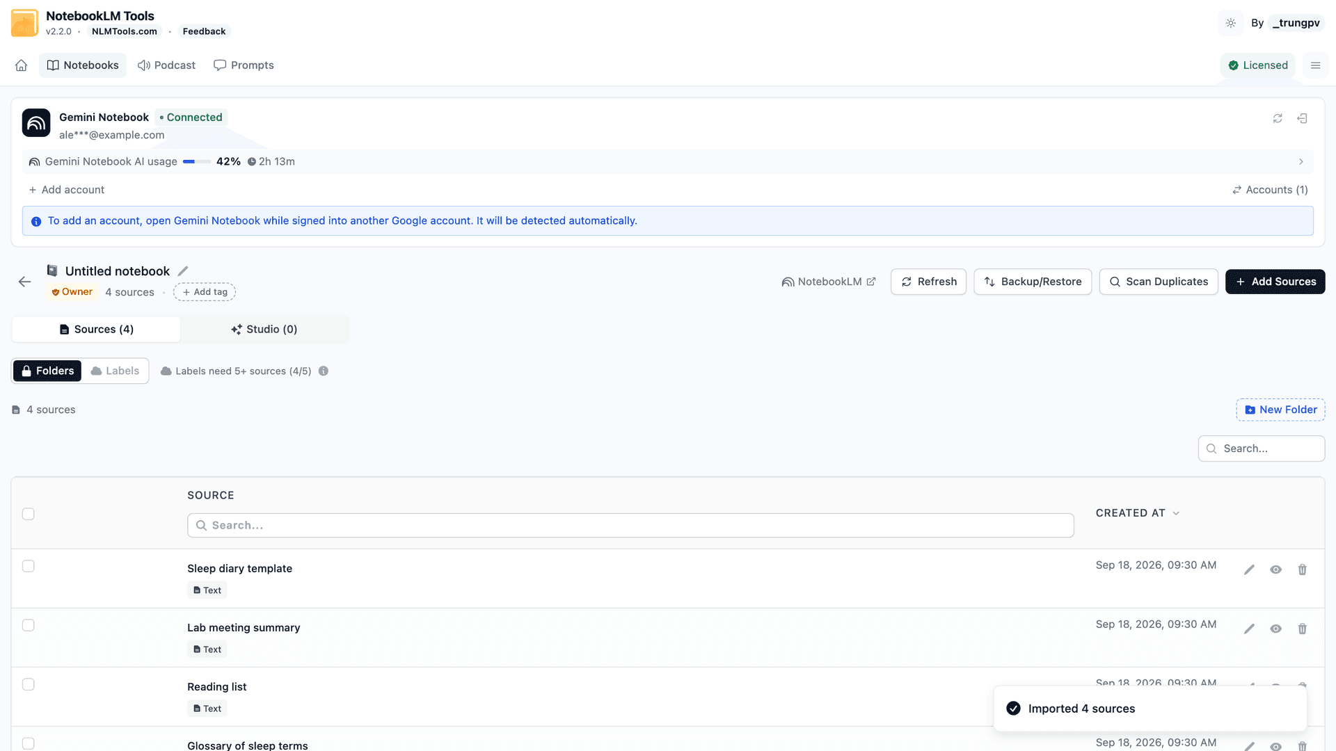
Task: Check the Sleep diary template row
Action: click(x=29, y=566)
